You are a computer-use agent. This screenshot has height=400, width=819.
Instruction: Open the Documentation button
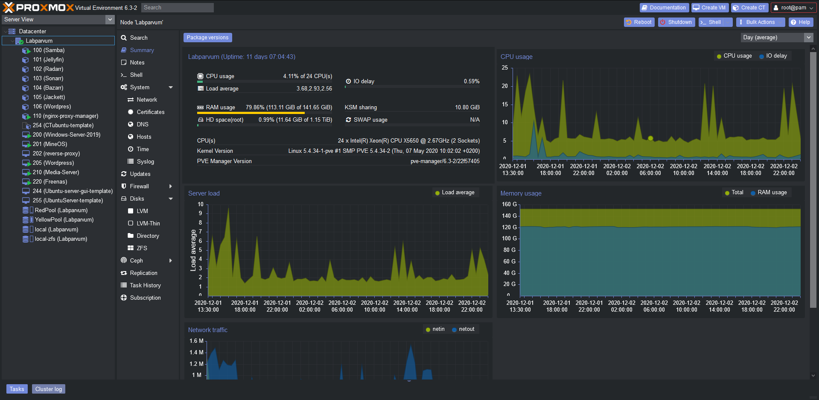[664, 8]
